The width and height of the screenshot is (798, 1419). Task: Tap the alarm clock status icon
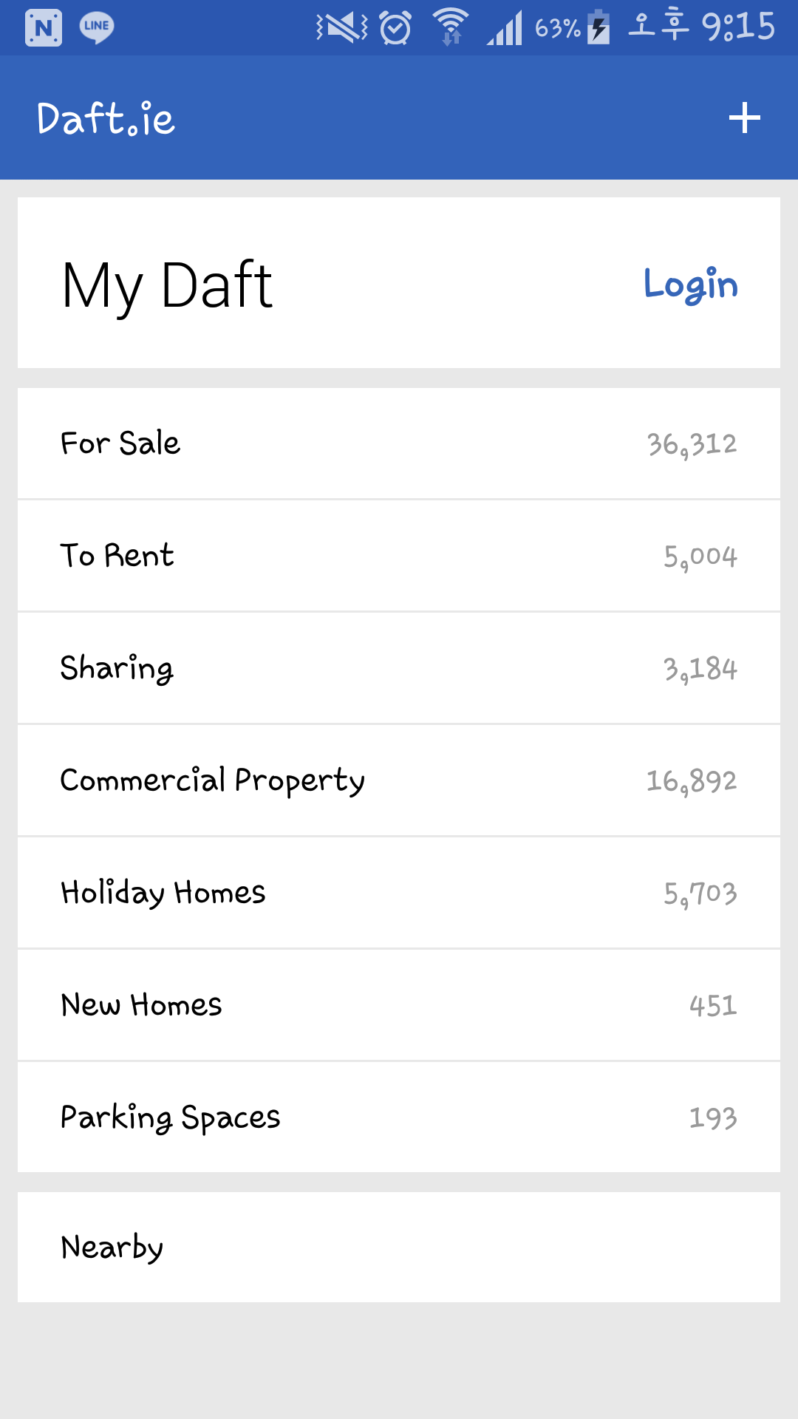click(x=395, y=28)
